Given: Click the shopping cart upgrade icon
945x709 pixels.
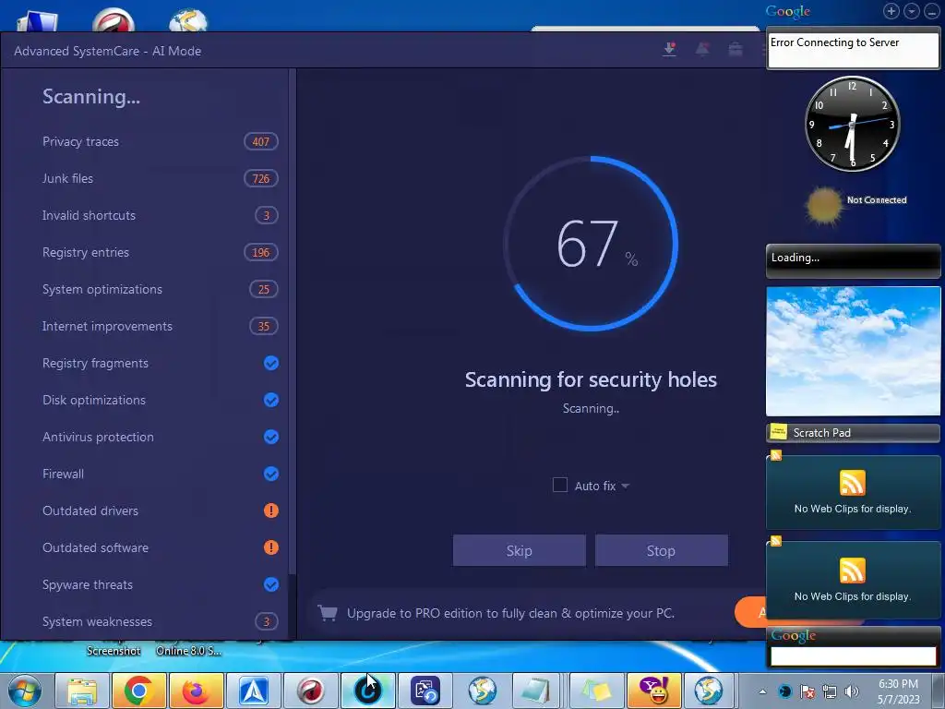Looking at the screenshot, I should click(328, 613).
